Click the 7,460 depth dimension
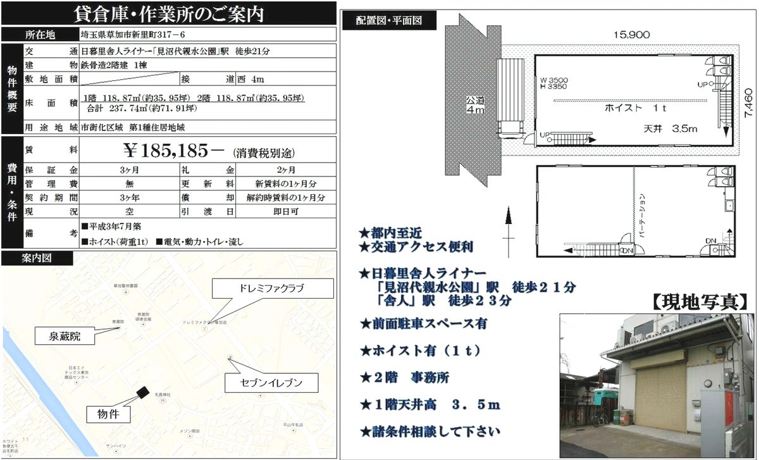 [x=749, y=104]
